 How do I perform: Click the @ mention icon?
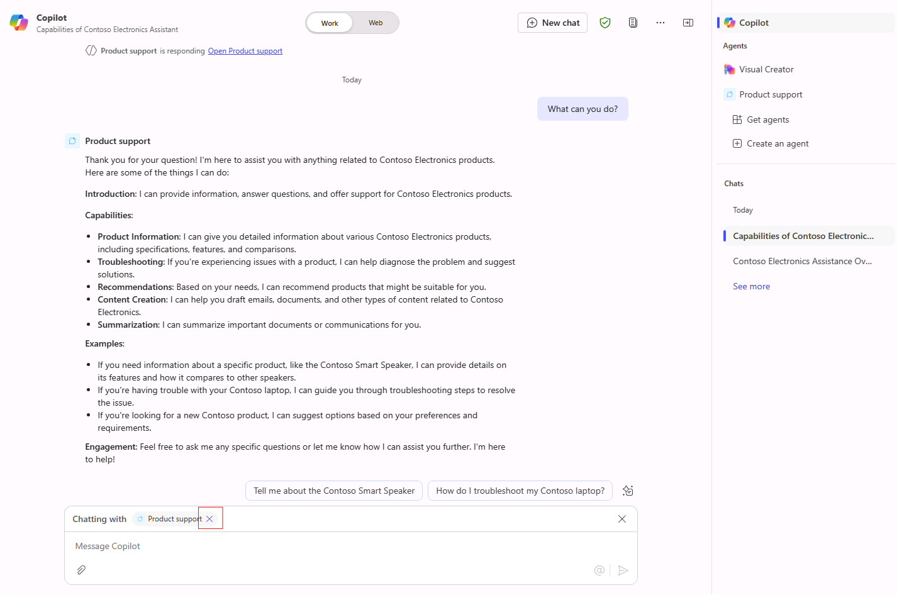pos(599,570)
